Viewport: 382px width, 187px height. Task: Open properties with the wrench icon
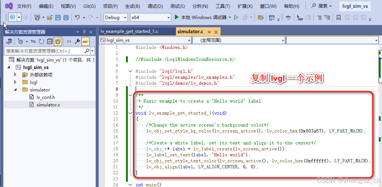[77, 41]
